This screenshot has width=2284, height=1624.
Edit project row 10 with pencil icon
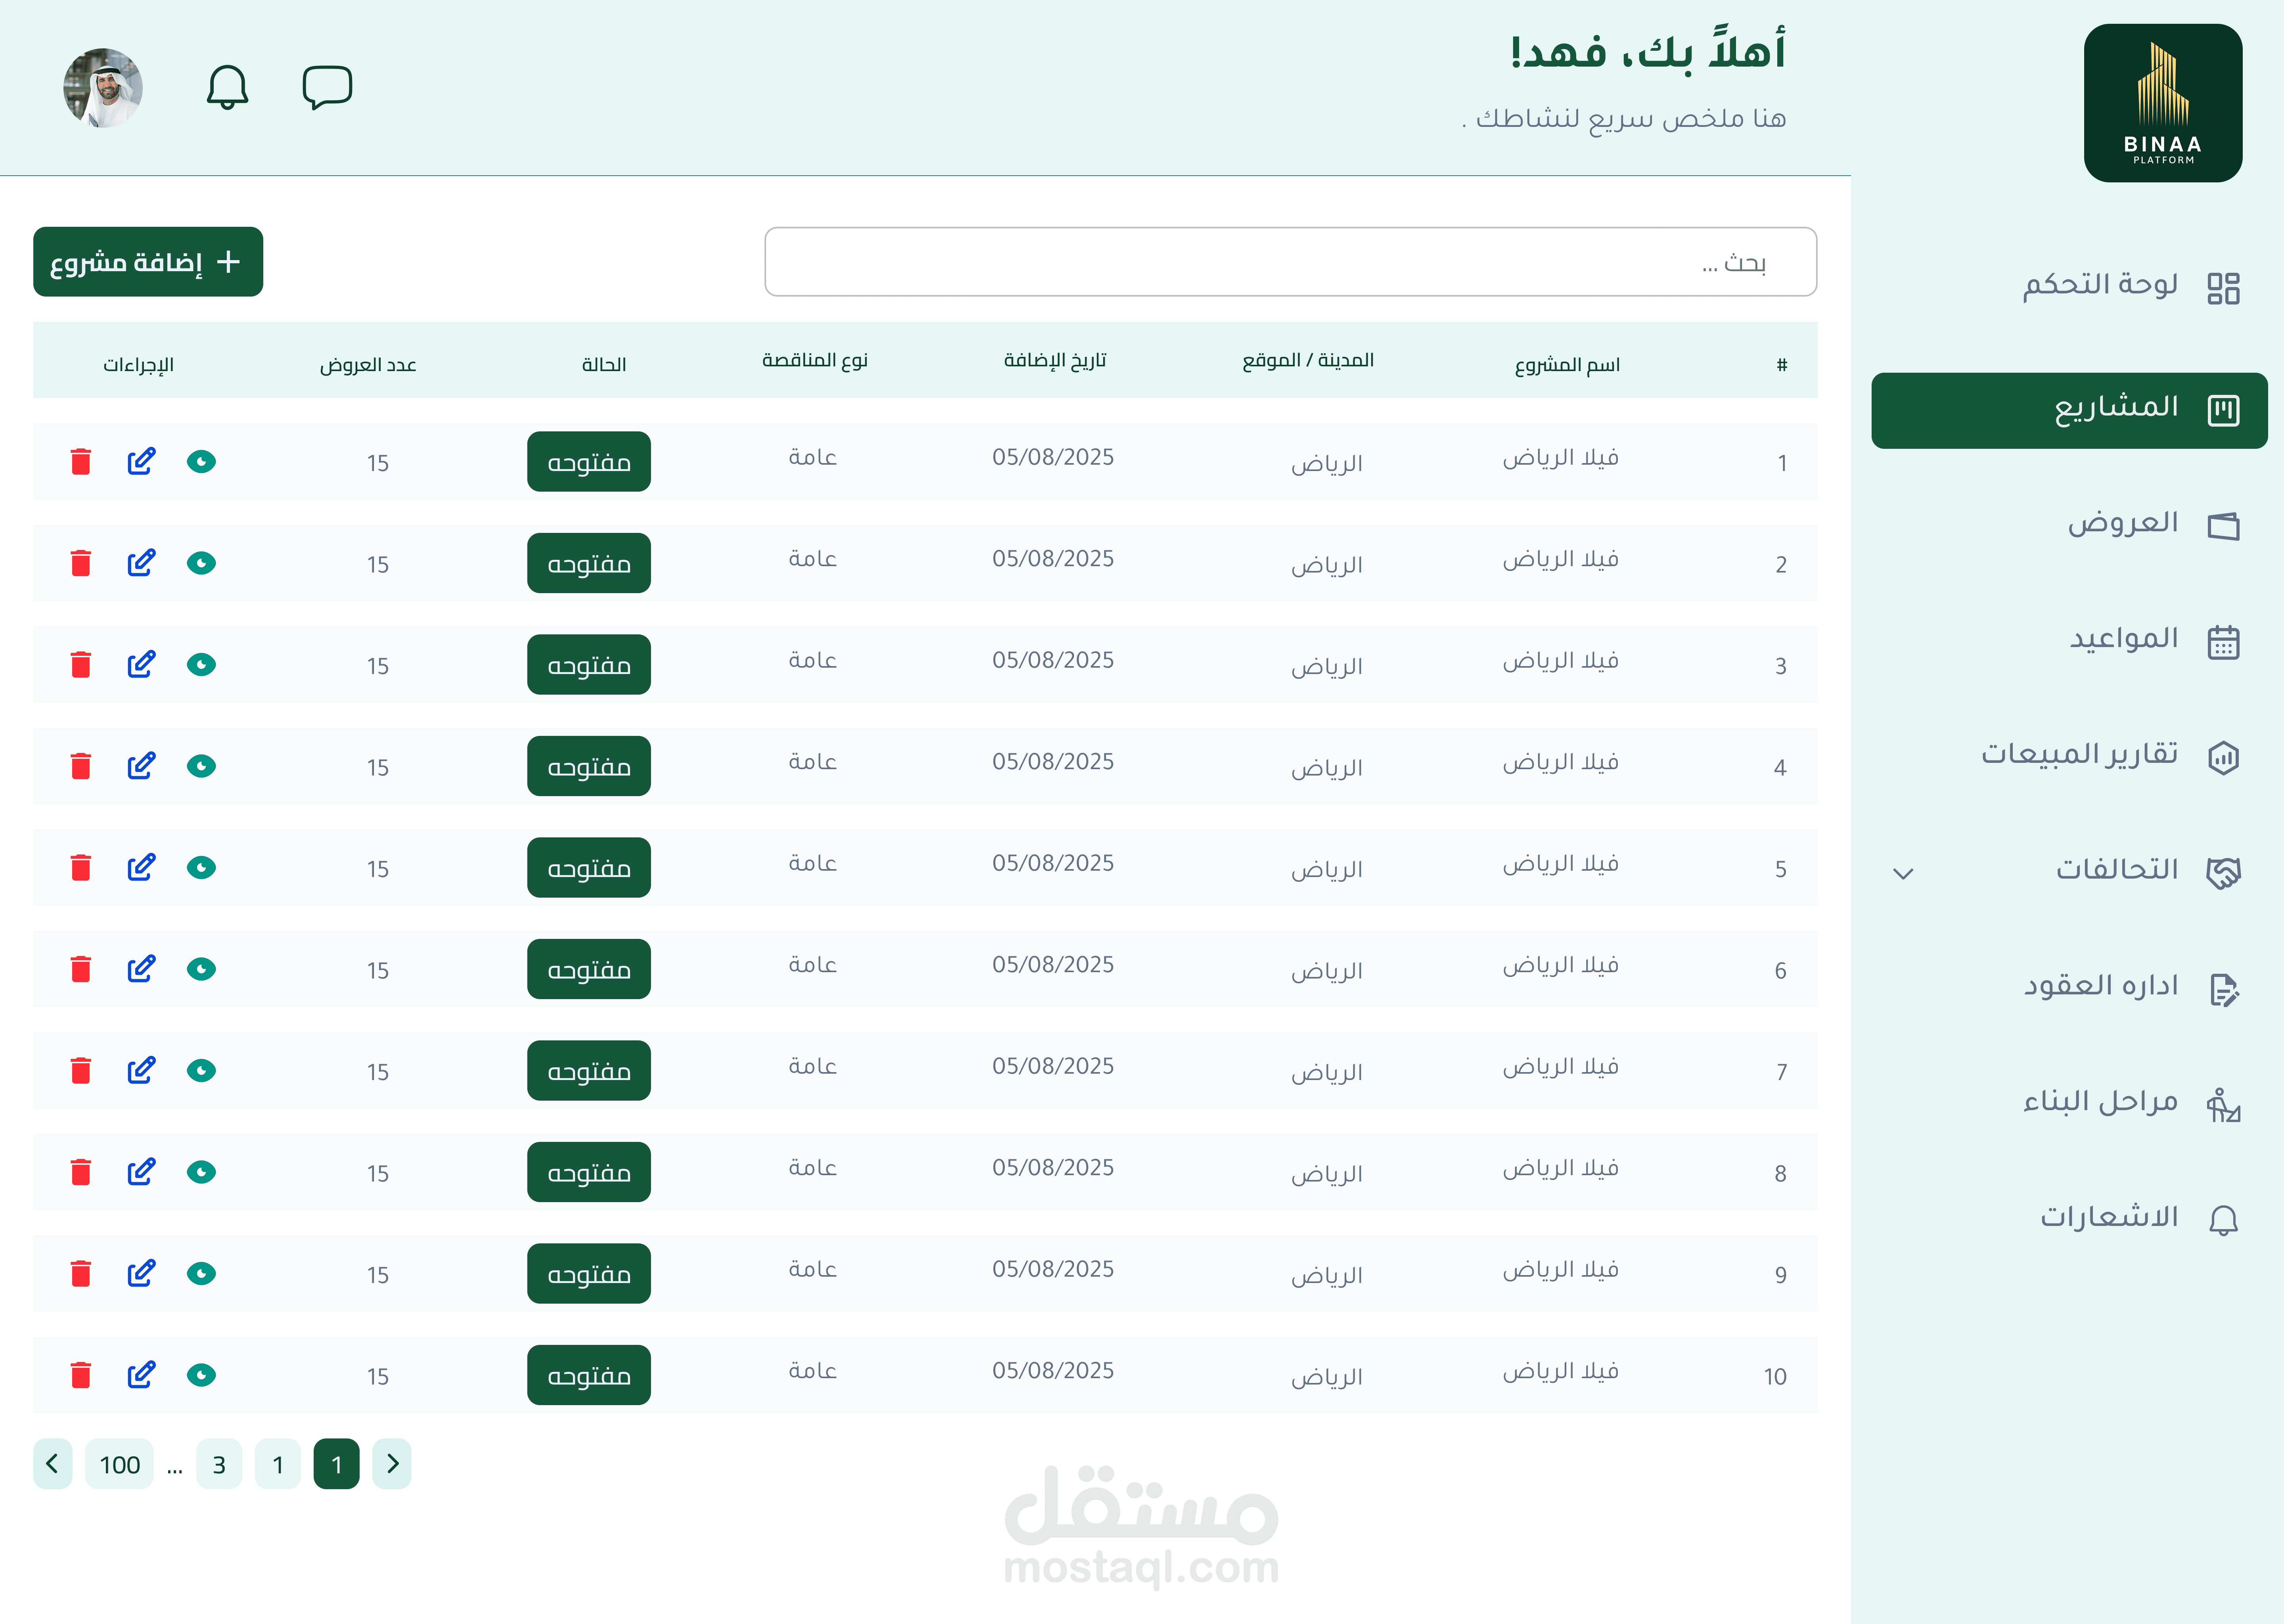point(141,1374)
